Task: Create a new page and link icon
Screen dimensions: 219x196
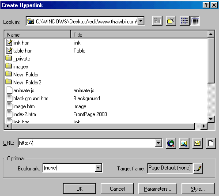Action: tap(211, 143)
